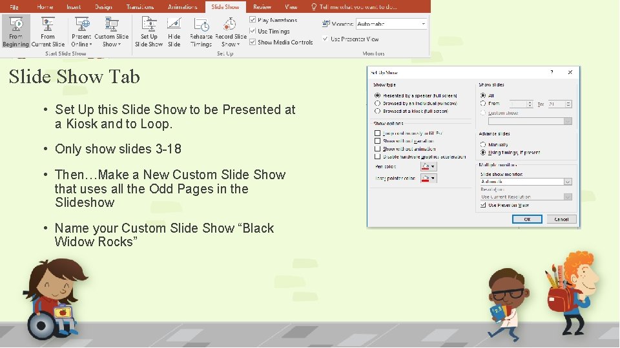
Task: Select the Slide Show tab
Action: point(225,6)
